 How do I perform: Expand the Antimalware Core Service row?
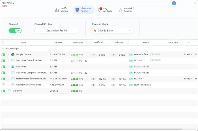(8, 85)
